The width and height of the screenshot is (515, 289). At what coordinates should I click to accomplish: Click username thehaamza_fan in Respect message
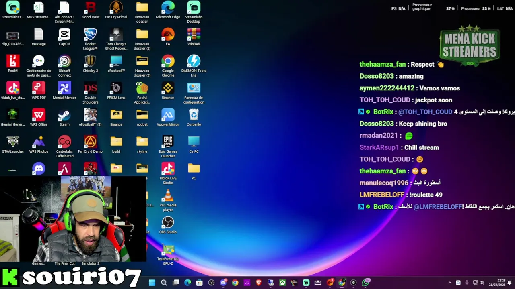click(383, 64)
